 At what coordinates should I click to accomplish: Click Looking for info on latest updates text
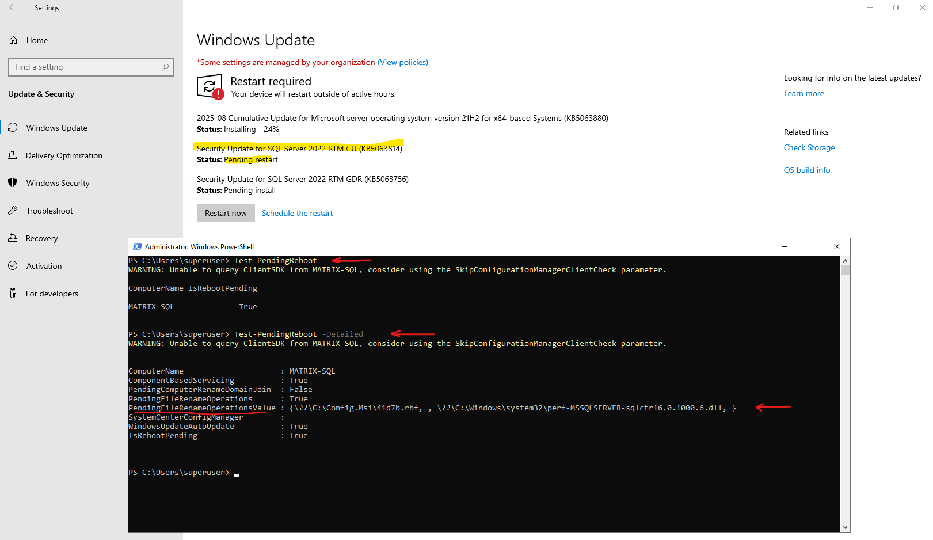coord(852,78)
